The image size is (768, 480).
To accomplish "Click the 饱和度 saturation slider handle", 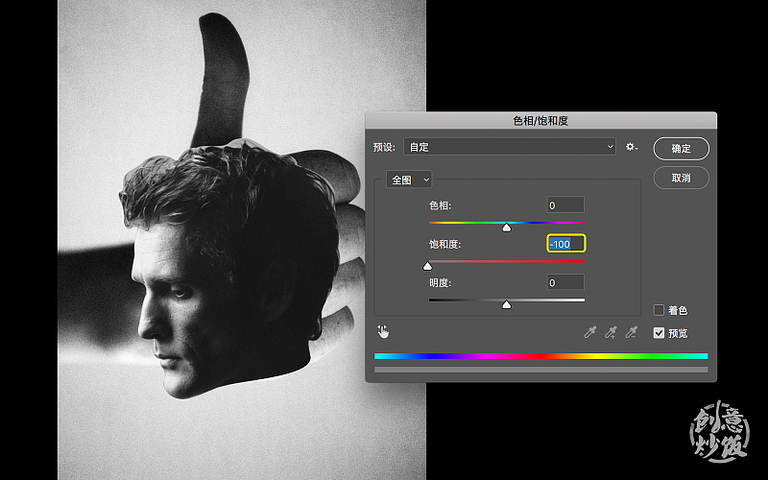I will [428, 266].
